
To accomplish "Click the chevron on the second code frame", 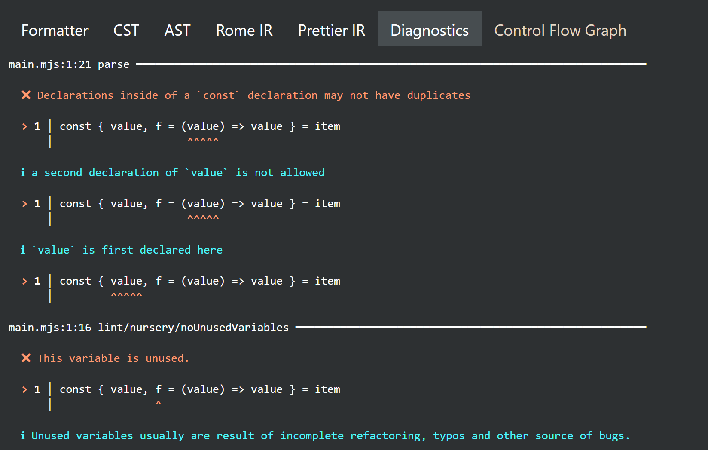I will coord(24,203).
